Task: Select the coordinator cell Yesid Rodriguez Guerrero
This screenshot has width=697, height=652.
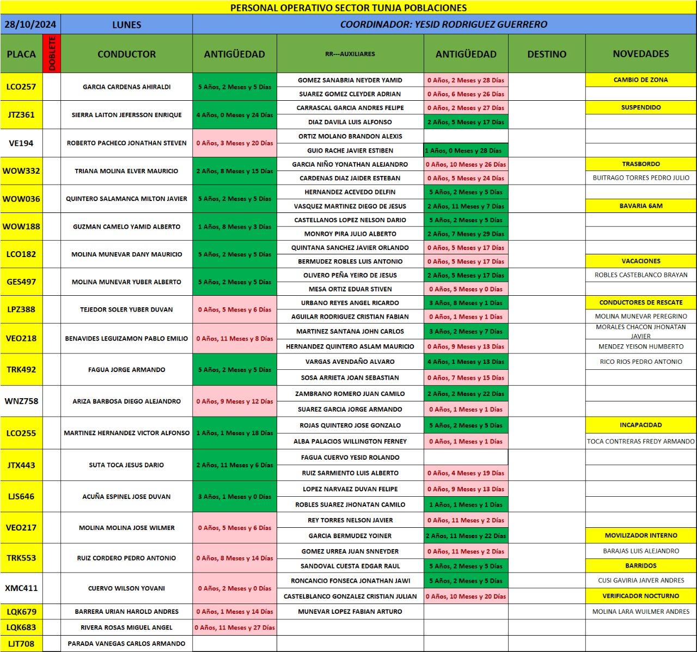Action: [444, 25]
